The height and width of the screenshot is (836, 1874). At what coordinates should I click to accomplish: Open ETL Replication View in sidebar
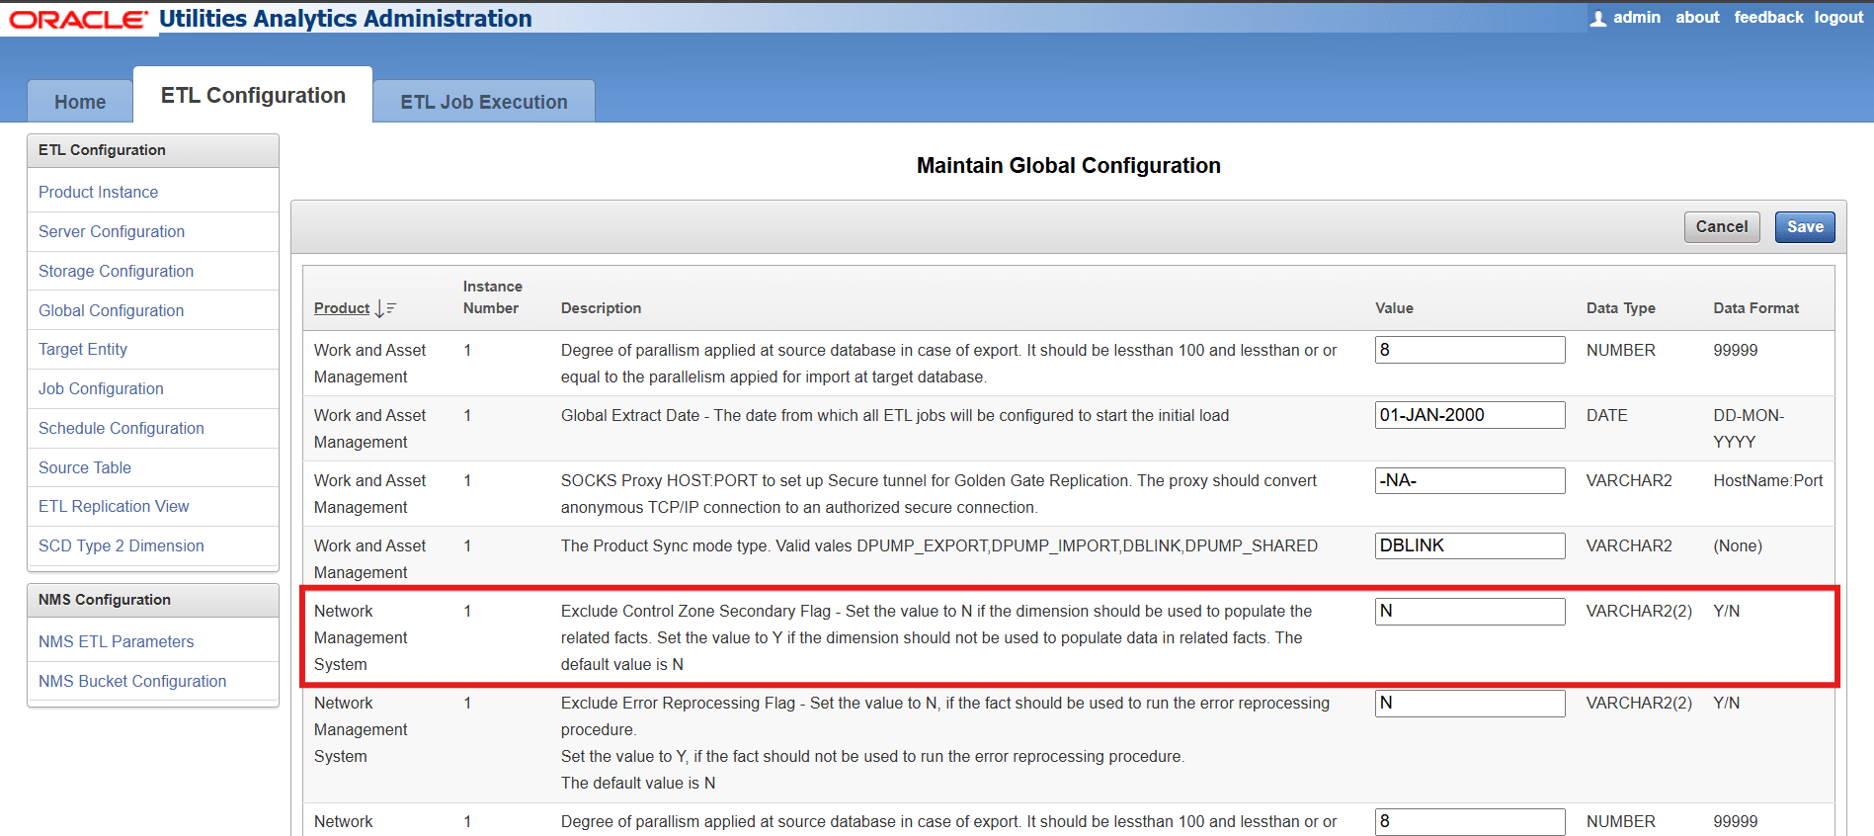point(114,506)
